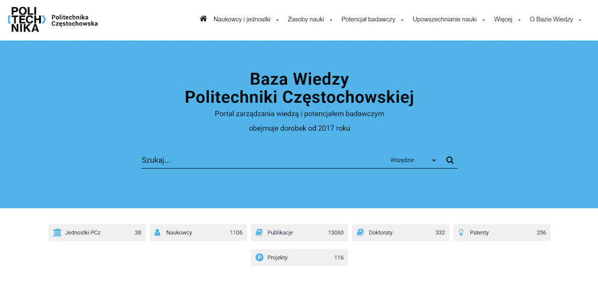Open the Więcej menu
This screenshot has height=289, width=598.
coord(503,19)
